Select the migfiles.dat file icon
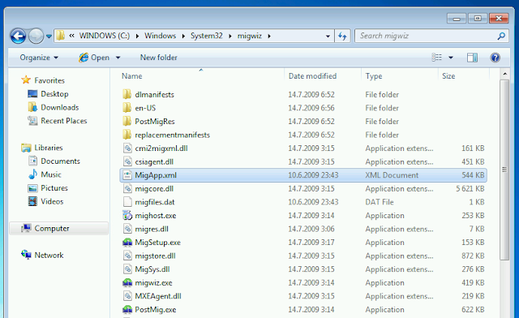This screenshot has width=519, height=318. pyautogui.click(x=127, y=202)
